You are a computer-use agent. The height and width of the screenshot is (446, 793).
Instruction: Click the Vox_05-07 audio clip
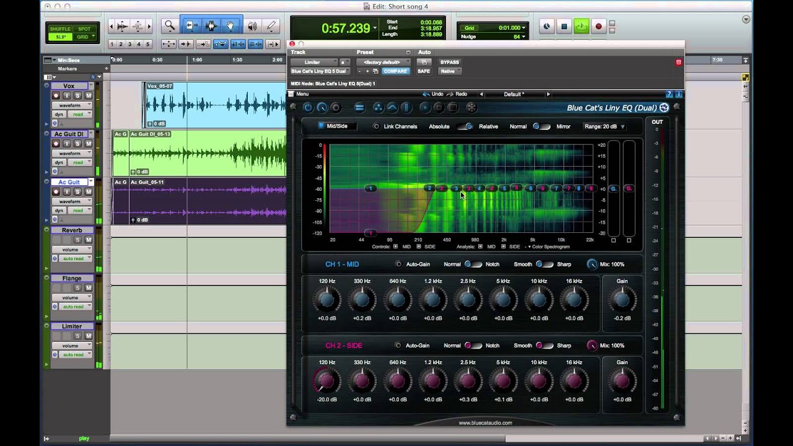pyautogui.click(x=214, y=105)
